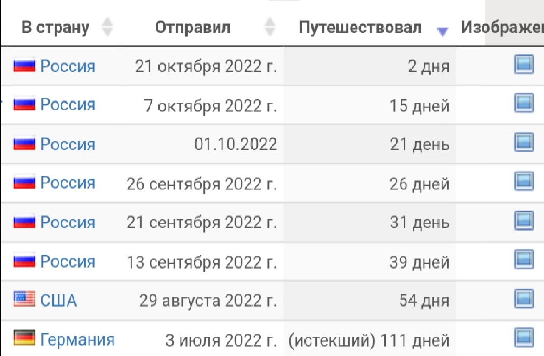The image size is (544, 356).
Task: Click the USA flag icon
Action: 24,299
